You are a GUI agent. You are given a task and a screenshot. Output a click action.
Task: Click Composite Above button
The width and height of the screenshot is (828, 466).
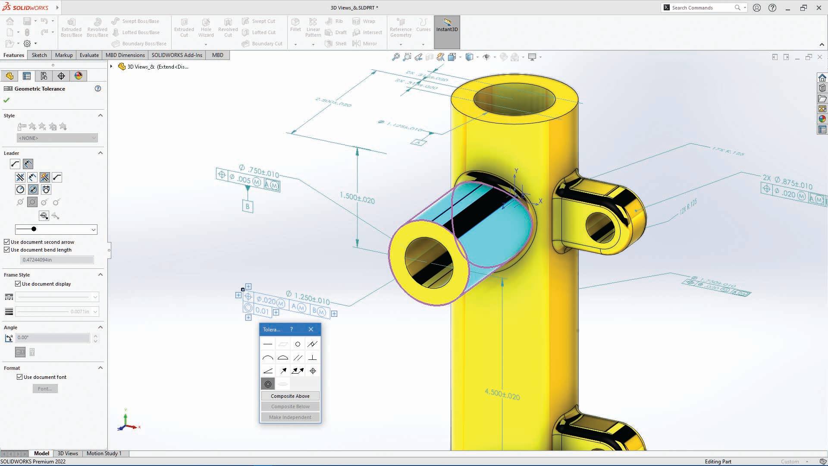click(x=290, y=396)
